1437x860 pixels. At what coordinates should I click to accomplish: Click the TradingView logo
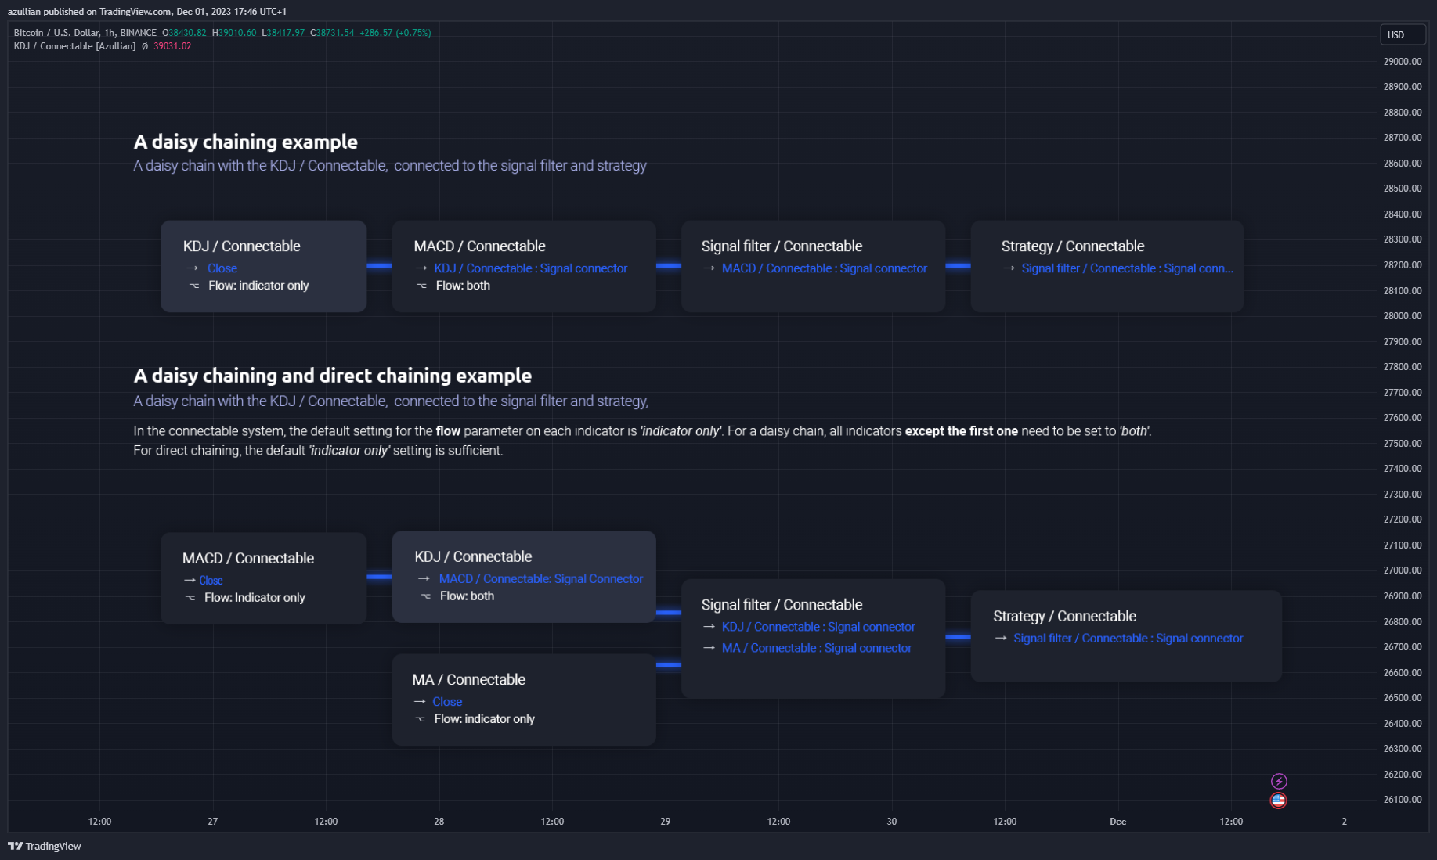pyautogui.click(x=45, y=846)
